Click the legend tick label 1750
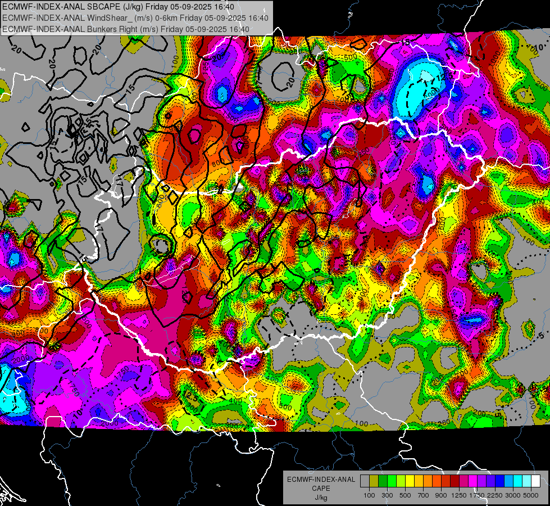The image size is (550, 506). pyautogui.click(x=477, y=495)
